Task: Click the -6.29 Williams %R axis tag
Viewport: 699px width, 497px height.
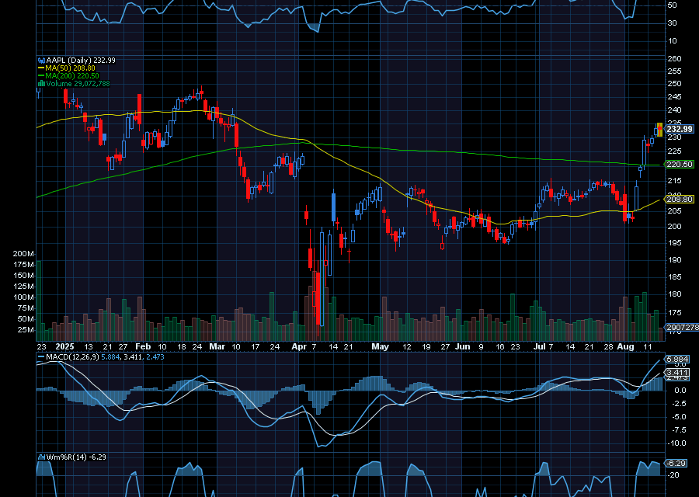Action: coord(676,464)
